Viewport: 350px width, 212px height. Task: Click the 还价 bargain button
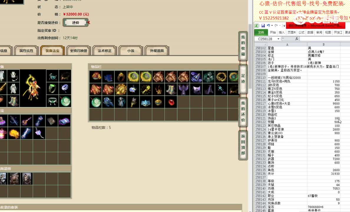click(x=76, y=23)
